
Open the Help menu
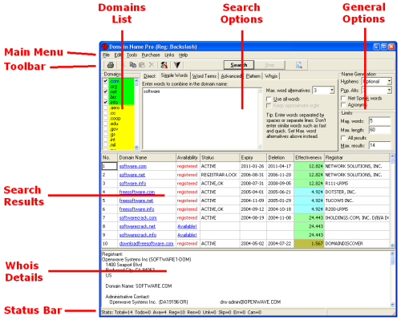click(x=183, y=55)
